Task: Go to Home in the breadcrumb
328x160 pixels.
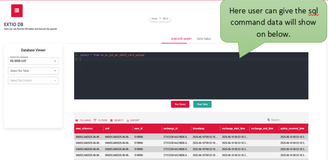Action: pos(154,19)
